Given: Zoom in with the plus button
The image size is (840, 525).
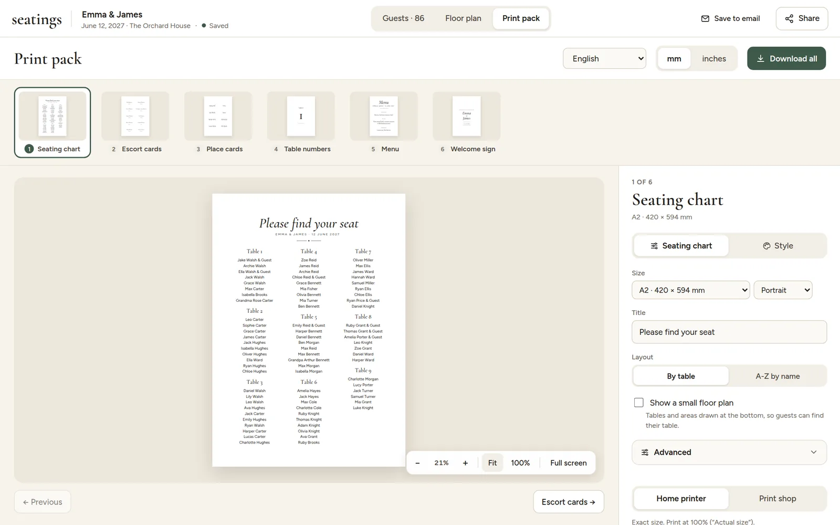Looking at the screenshot, I should pos(465,463).
